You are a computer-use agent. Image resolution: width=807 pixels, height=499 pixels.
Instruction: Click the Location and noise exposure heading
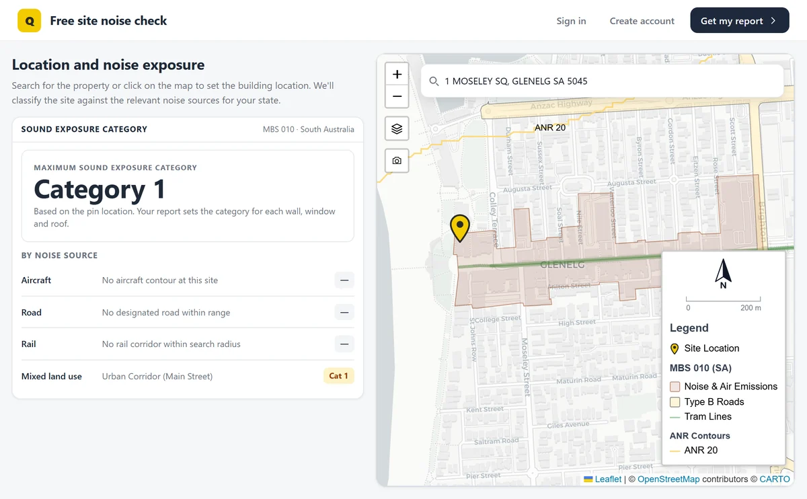[108, 65]
